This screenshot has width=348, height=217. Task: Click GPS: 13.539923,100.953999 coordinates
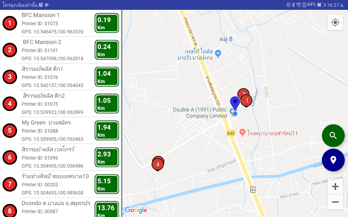52,112
